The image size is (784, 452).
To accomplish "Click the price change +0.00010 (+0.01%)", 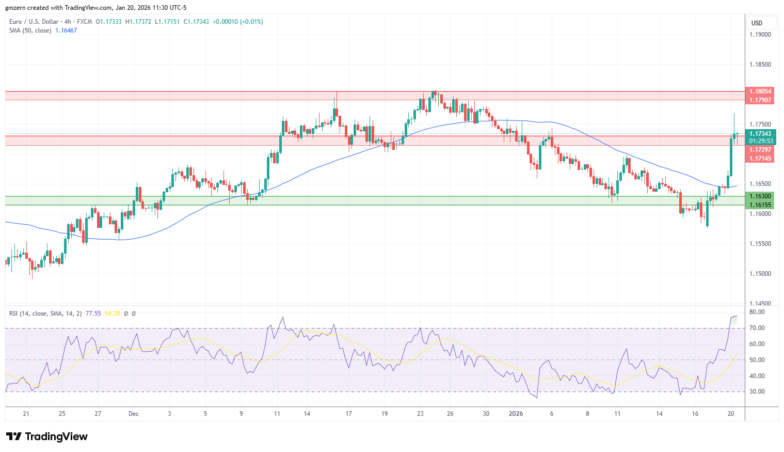I will coord(238,22).
